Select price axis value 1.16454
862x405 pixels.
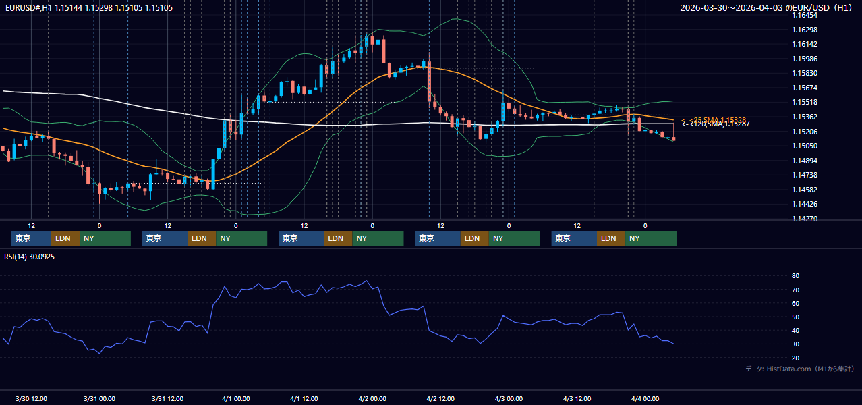[805, 15]
